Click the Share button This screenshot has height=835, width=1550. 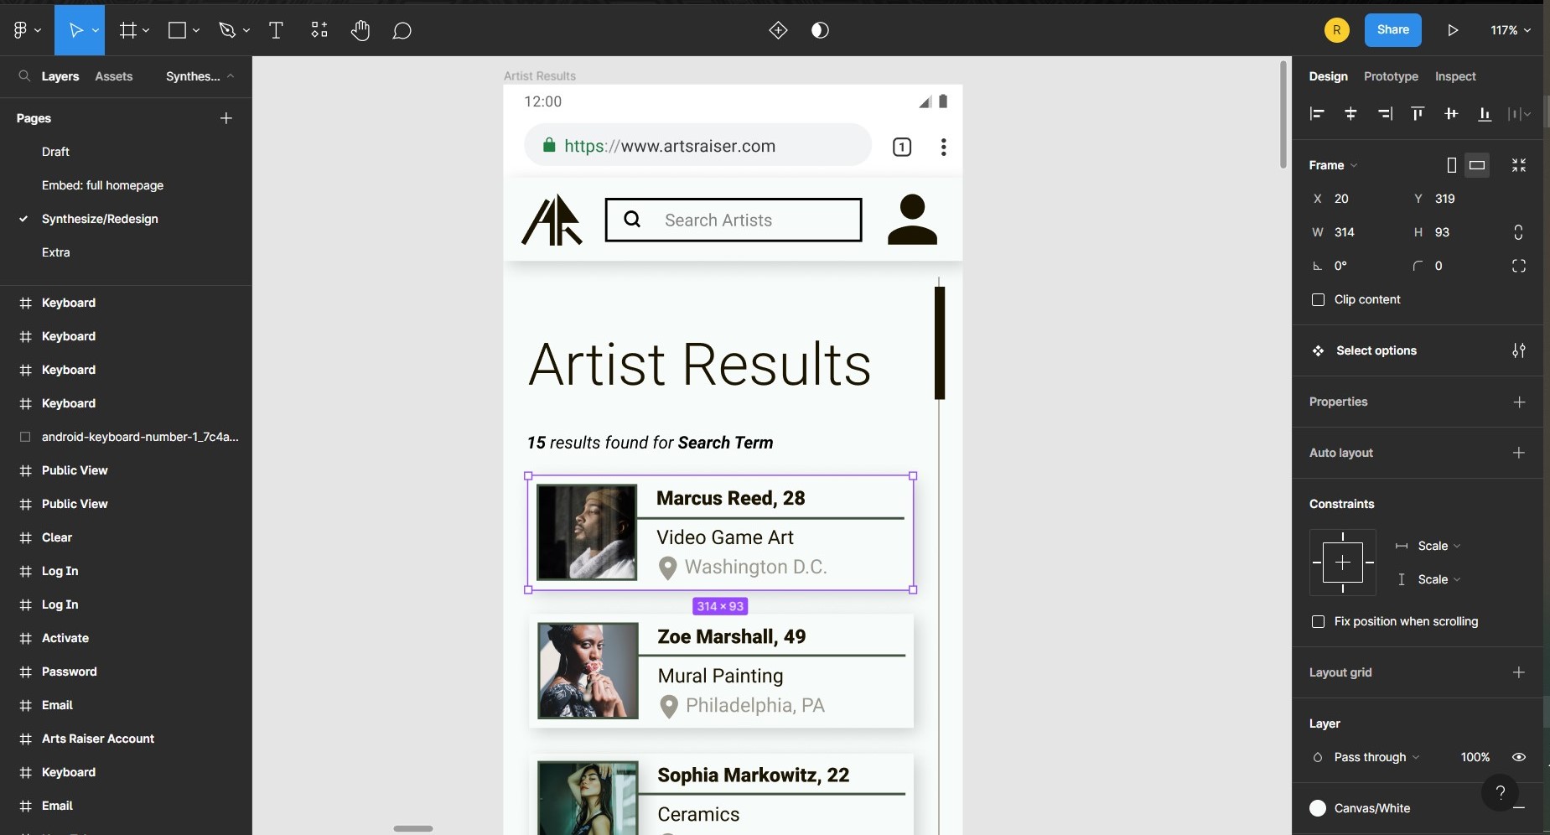[1392, 30]
